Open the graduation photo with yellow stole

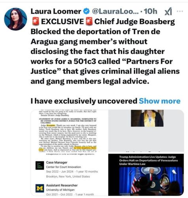point(147,118)
